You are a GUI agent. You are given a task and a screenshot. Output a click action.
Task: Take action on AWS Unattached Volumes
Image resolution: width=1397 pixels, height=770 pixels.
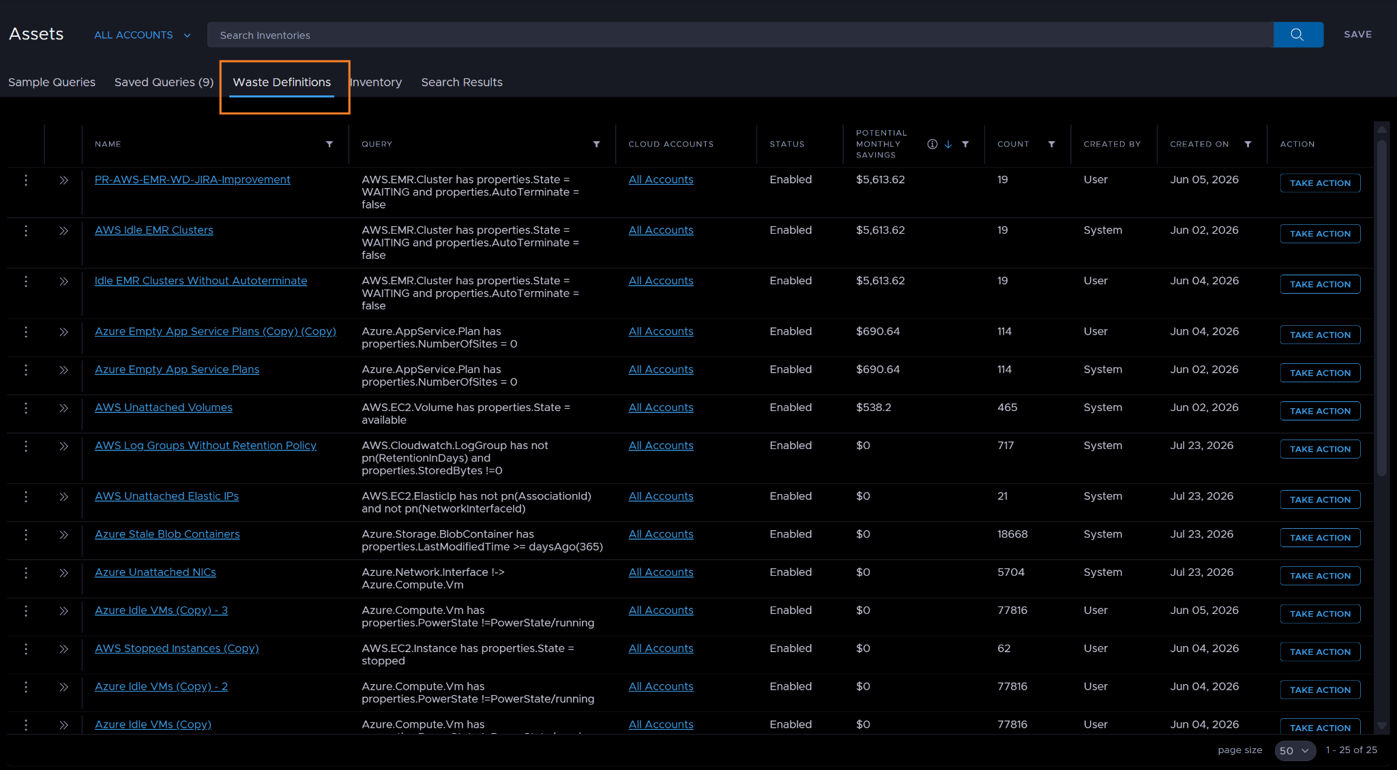(x=1320, y=411)
